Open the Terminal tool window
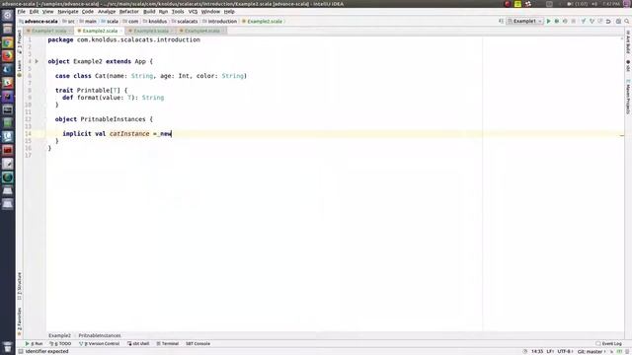 pyautogui.click(x=167, y=344)
